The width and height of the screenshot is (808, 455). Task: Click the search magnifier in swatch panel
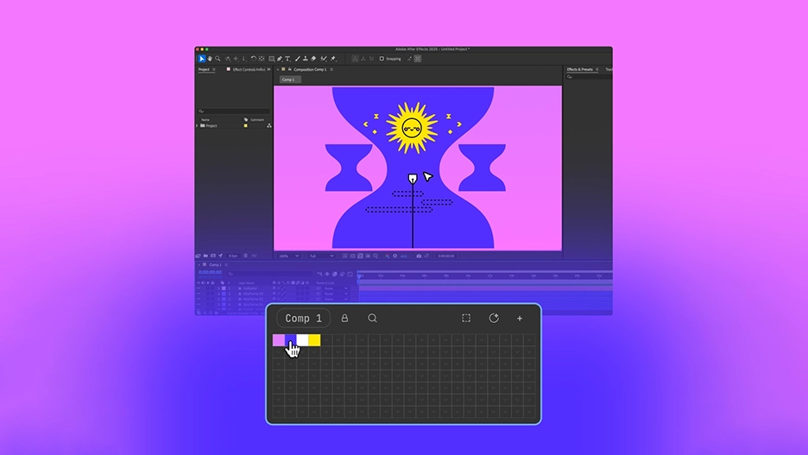[x=373, y=319]
